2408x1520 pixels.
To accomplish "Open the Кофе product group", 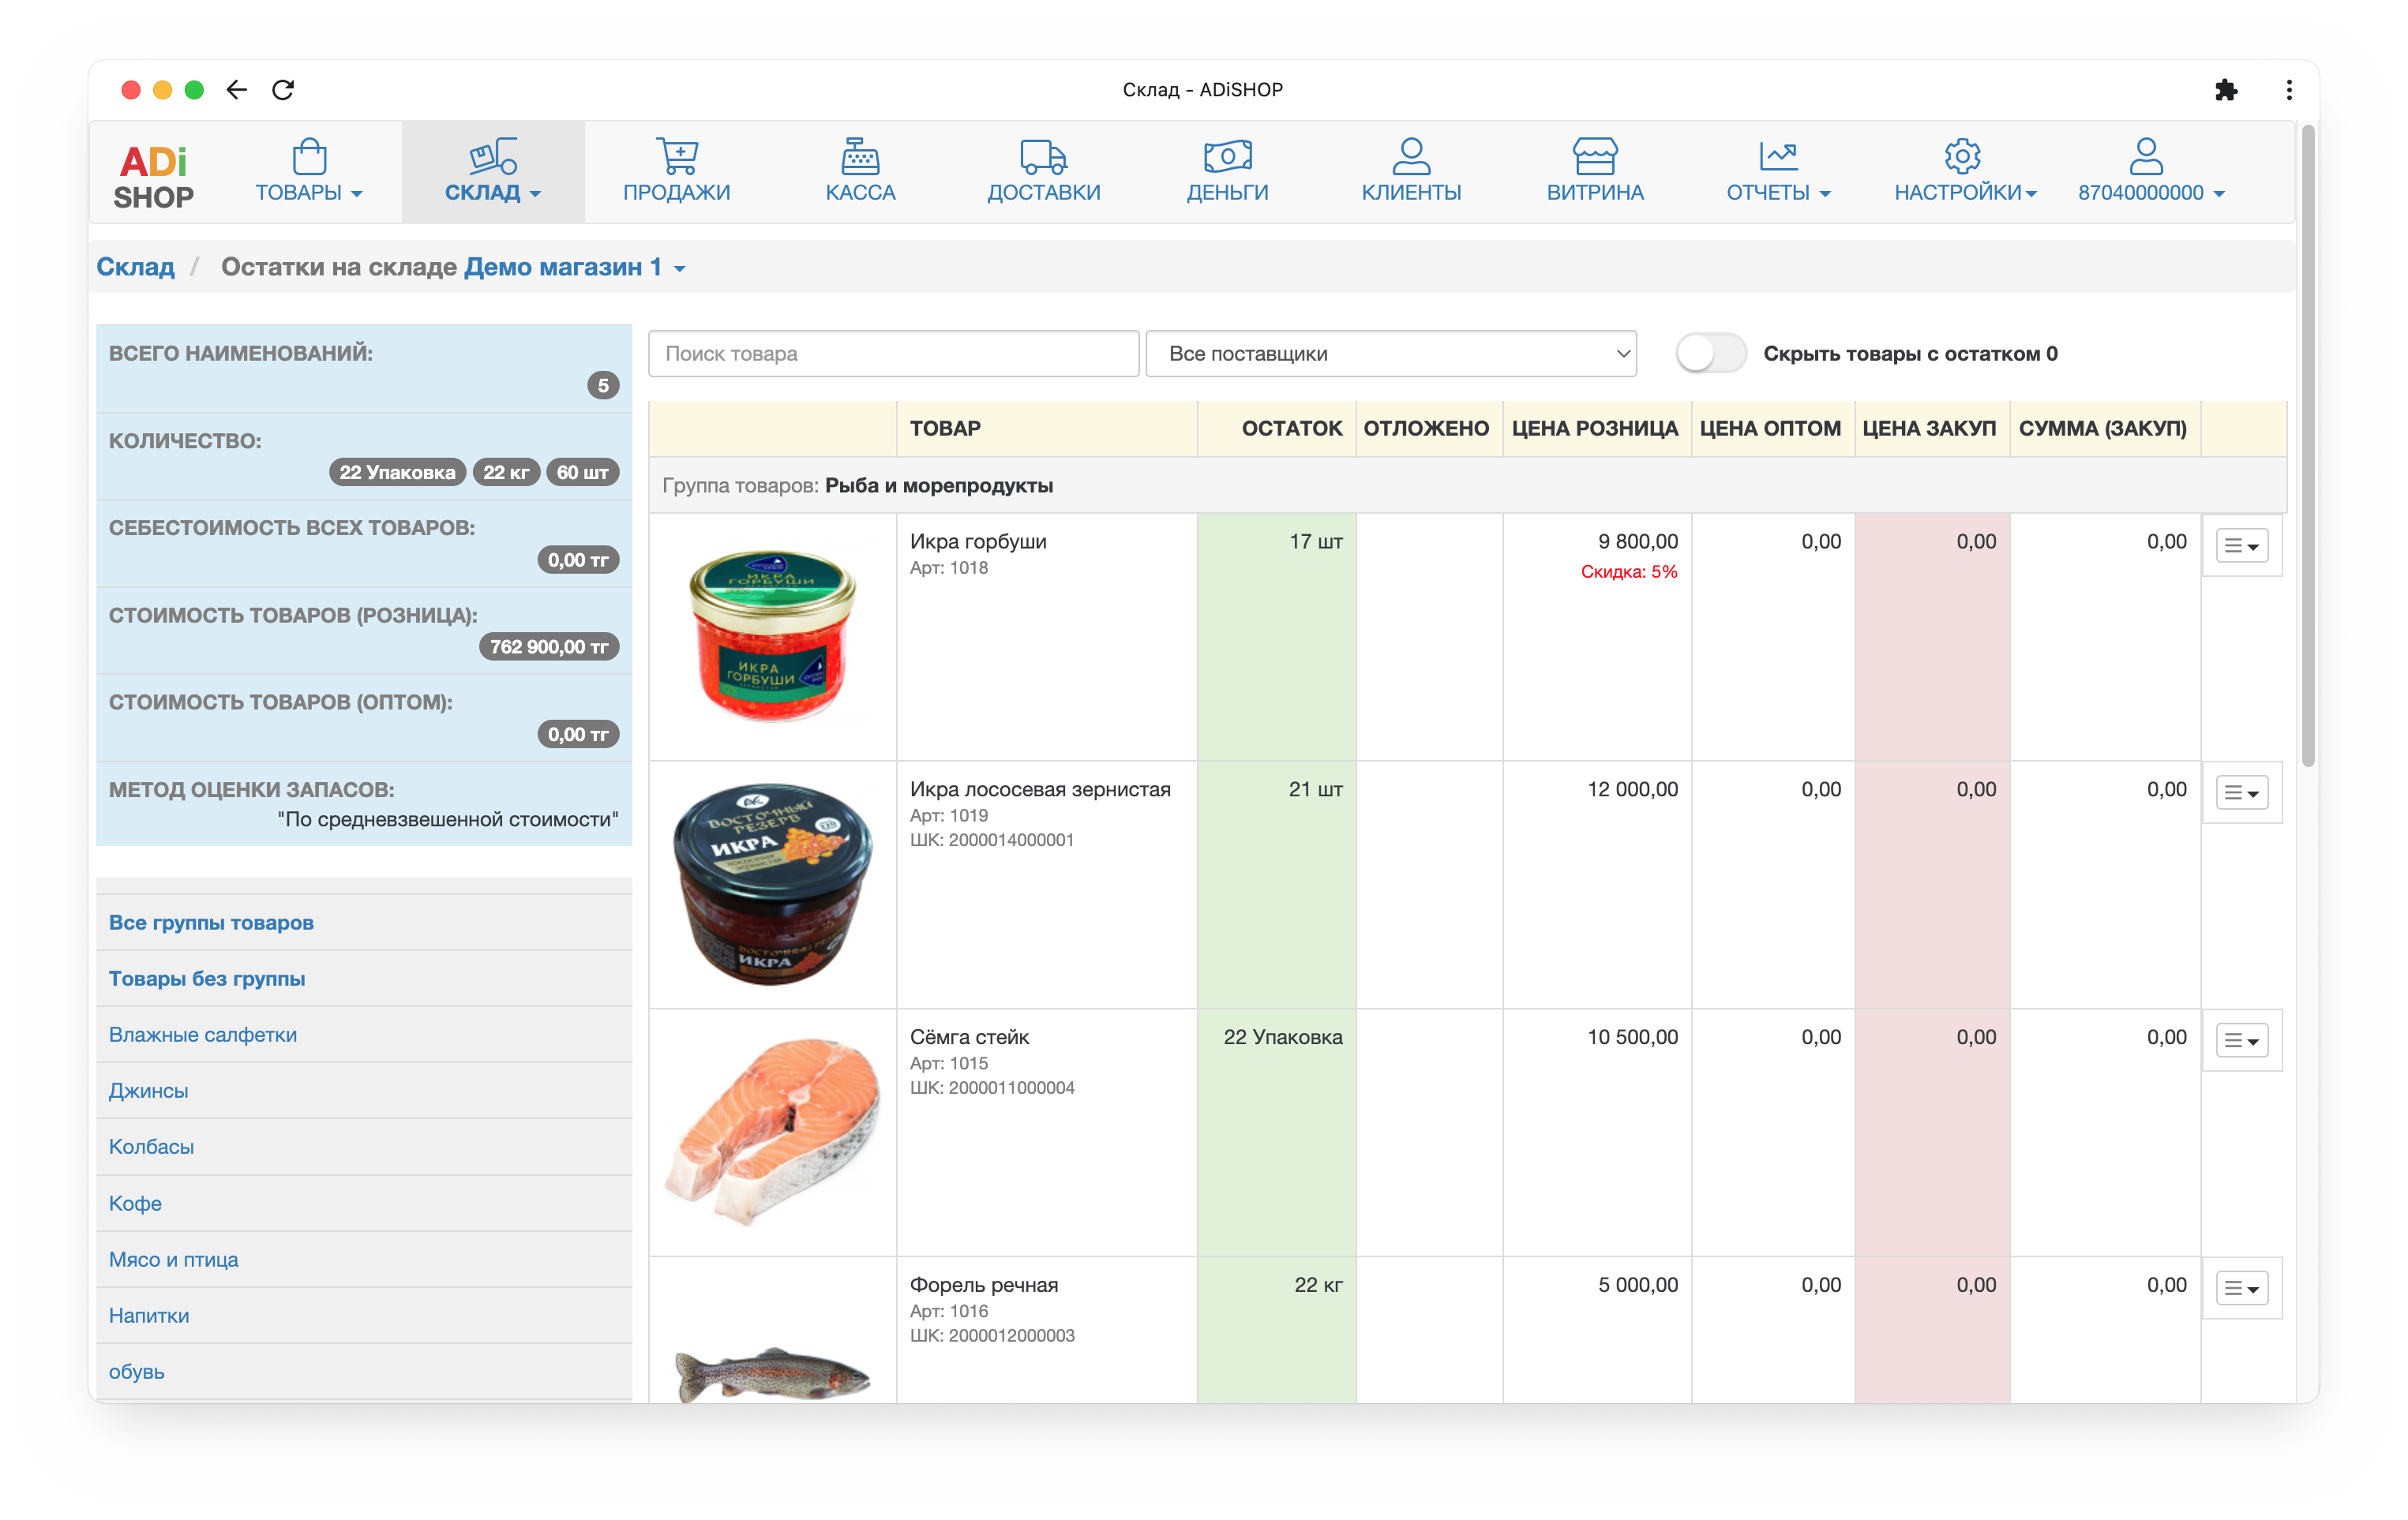I will point(135,1202).
